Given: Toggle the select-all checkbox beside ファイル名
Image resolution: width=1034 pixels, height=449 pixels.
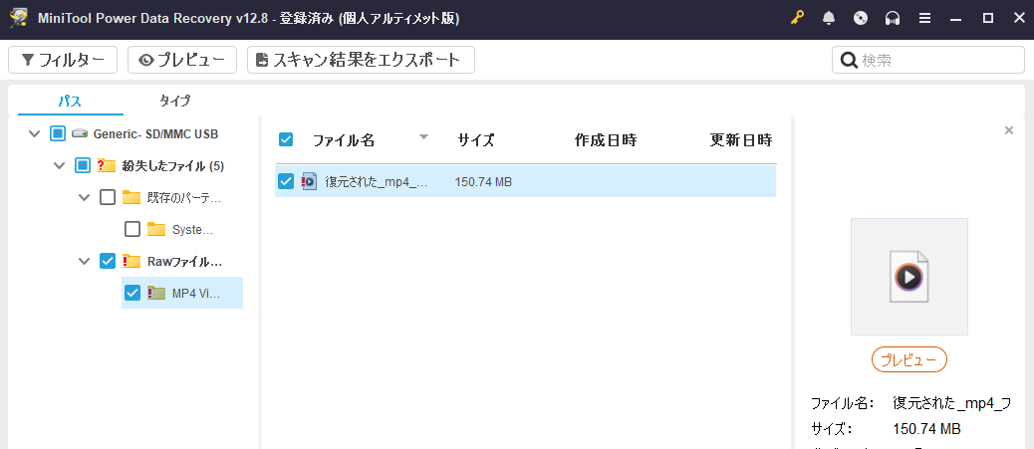Looking at the screenshot, I should point(286,139).
